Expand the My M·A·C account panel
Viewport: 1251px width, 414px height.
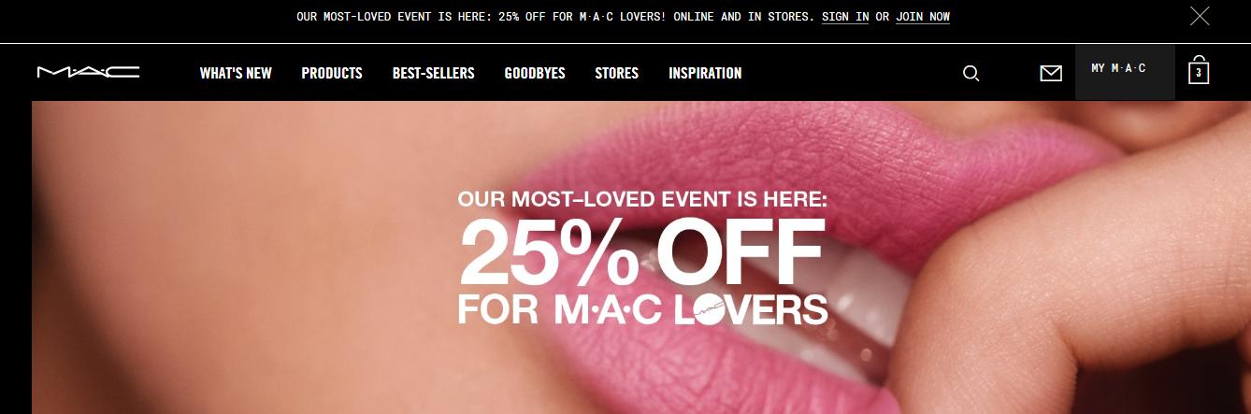[1125, 72]
